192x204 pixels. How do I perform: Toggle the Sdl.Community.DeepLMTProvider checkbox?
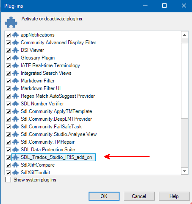click(8, 119)
